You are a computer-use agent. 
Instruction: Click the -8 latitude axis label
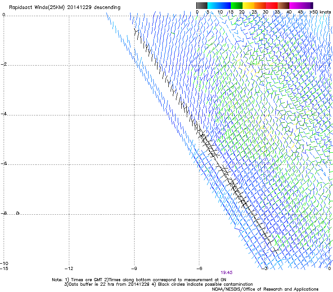[4, 213]
